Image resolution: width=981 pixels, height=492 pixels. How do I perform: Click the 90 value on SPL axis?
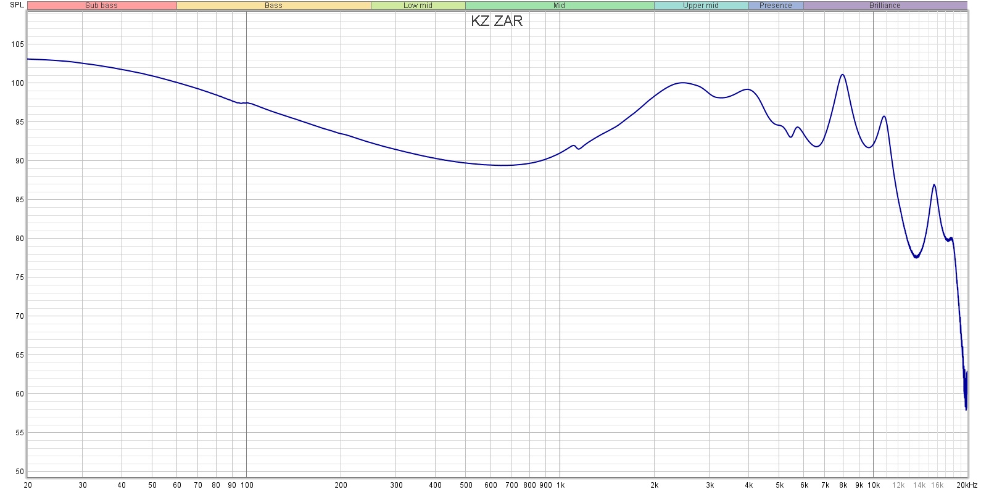coord(19,161)
